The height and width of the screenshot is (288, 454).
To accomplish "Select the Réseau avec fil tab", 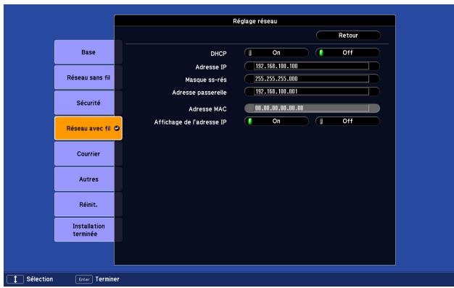I will (88, 128).
